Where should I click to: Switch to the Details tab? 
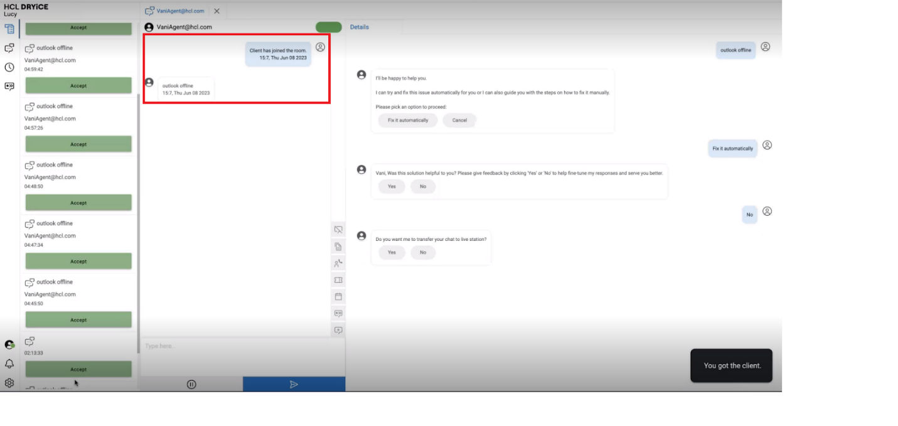[359, 27]
